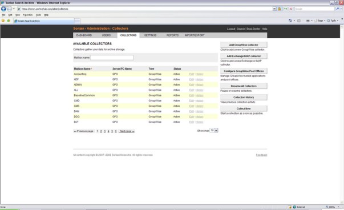Open the Show max rows dropdown
Image resolution: width=344 pixels, height=210 pixels.
(x=214, y=130)
